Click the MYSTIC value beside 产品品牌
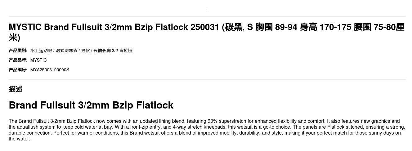This screenshot has height=151, width=412. pyautogui.click(x=38, y=60)
